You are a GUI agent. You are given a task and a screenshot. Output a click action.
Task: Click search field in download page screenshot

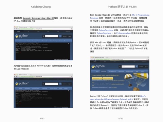pos(128,66)
